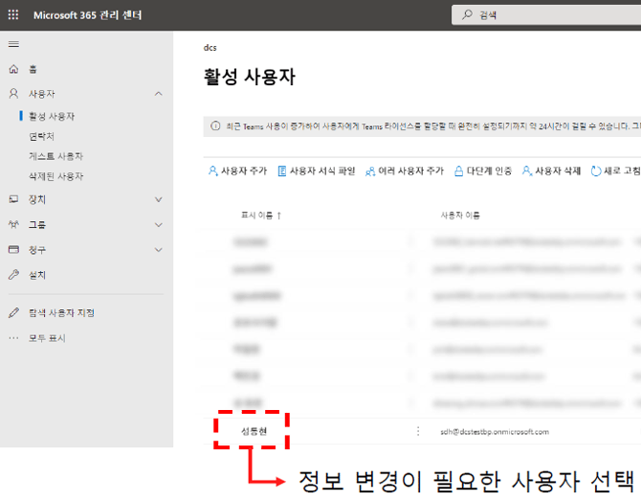The height and width of the screenshot is (501, 641).
Task: Open more options for user 성동현
Action: click(418, 431)
